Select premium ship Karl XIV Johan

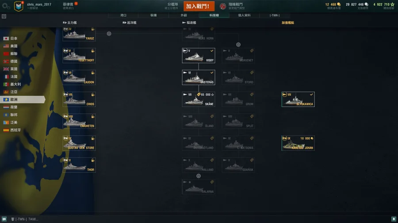[298, 143]
